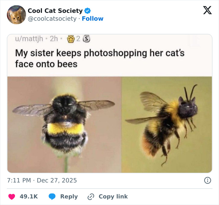Click the Reply label
The image size is (219, 205).
(69, 197)
